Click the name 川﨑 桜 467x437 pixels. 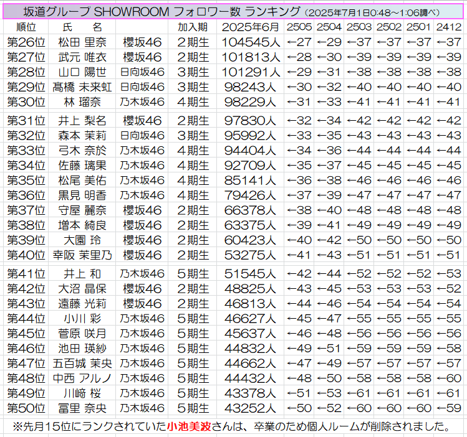coord(82,393)
